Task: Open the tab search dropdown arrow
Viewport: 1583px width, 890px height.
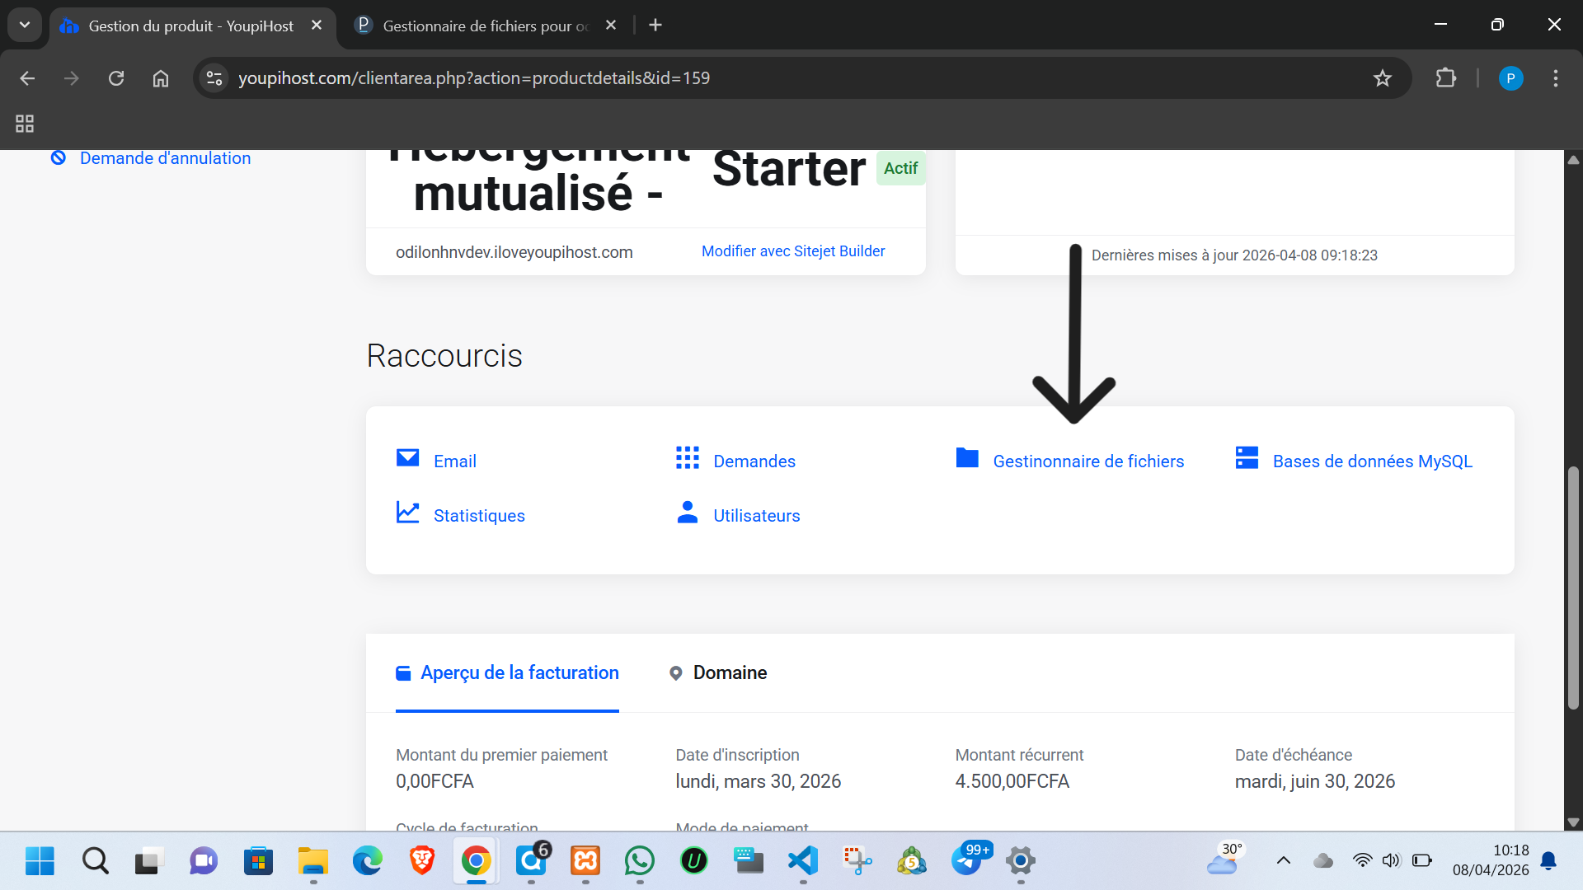Action: 25,25
